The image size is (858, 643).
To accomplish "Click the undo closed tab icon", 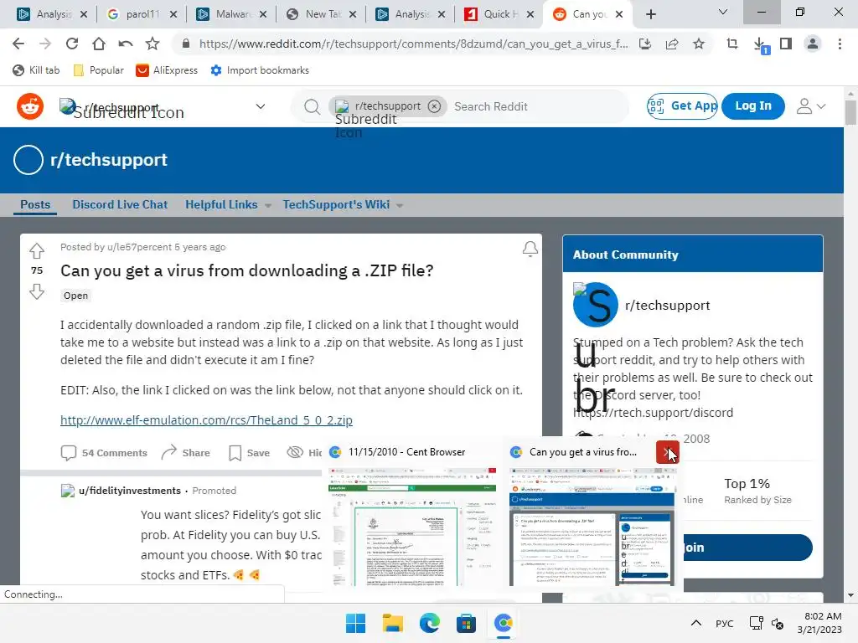I will coord(126,44).
